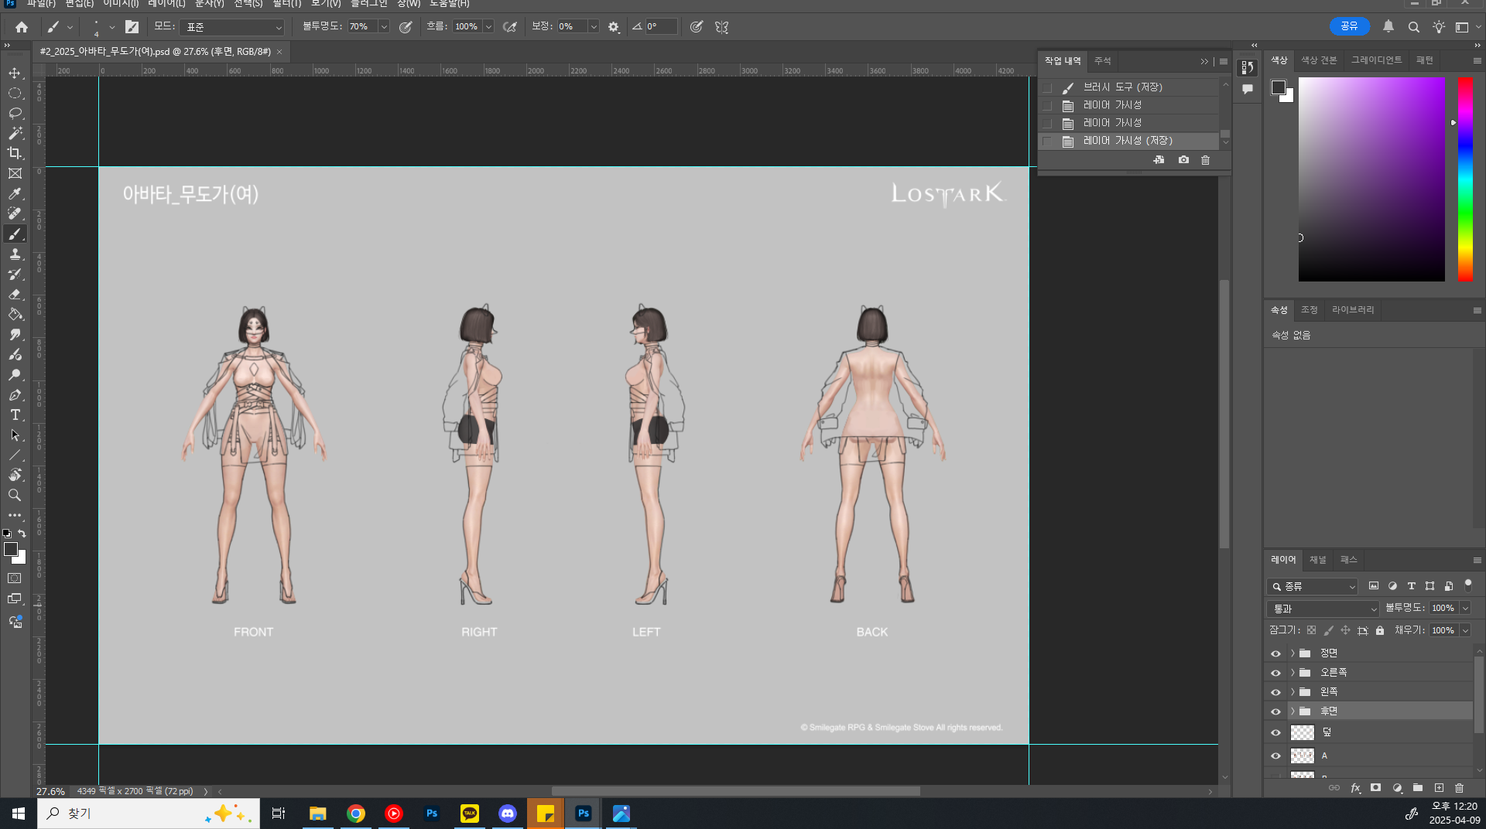Hide the 왼쪽 layer group

1275,692
